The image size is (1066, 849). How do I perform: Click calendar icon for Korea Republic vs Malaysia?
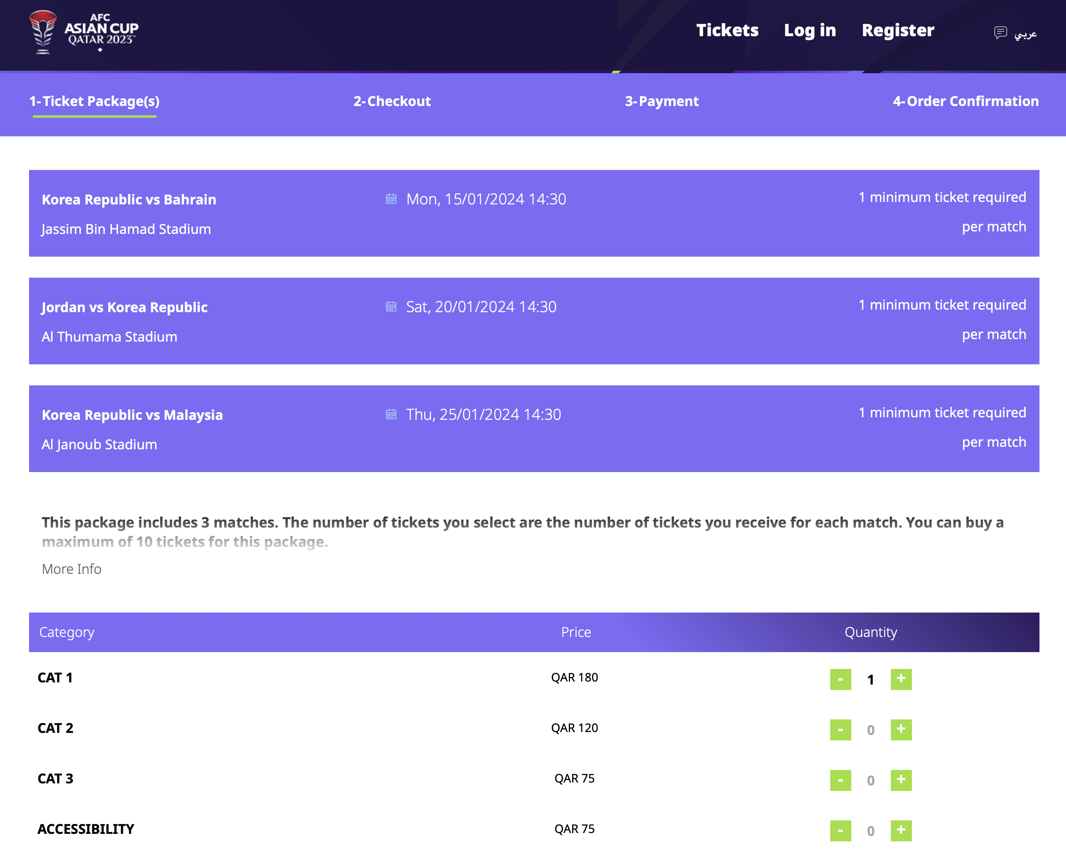pyautogui.click(x=391, y=414)
